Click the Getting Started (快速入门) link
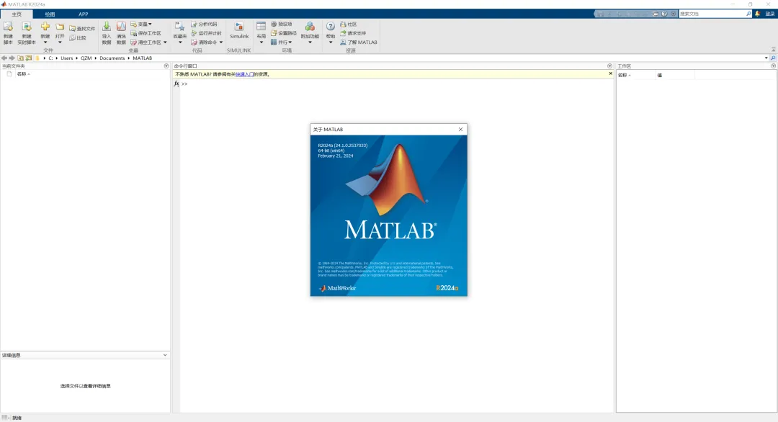 point(244,74)
